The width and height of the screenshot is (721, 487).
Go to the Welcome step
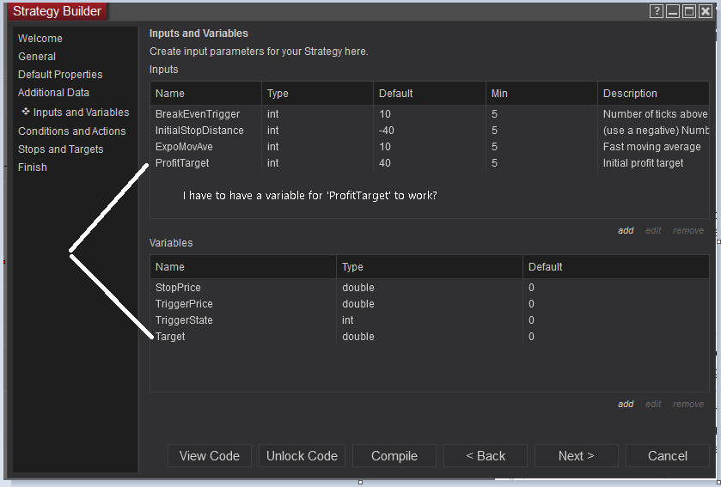(40, 39)
